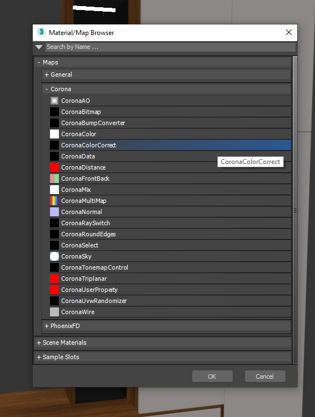Click the CoronaBumpConverter icon

(x=54, y=123)
